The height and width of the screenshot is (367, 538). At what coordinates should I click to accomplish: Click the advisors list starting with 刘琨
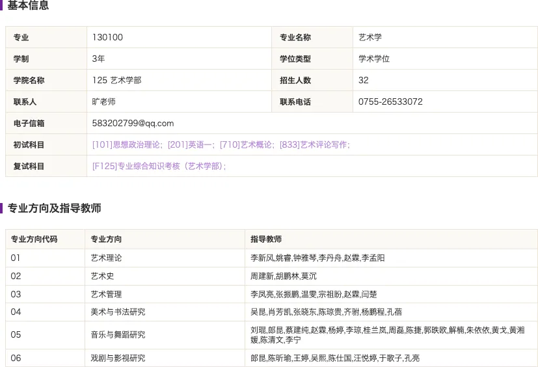tap(387, 335)
